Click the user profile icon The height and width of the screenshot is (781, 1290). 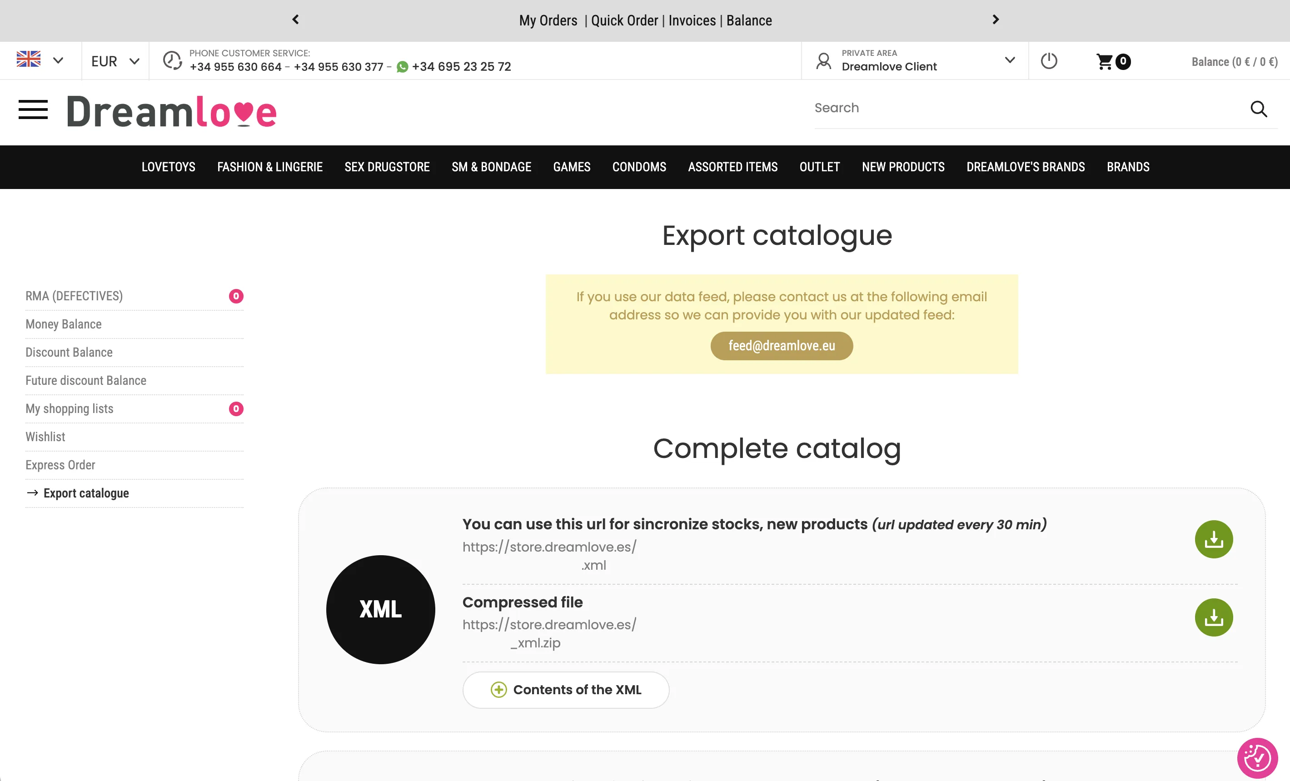click(x=823, y=61)
